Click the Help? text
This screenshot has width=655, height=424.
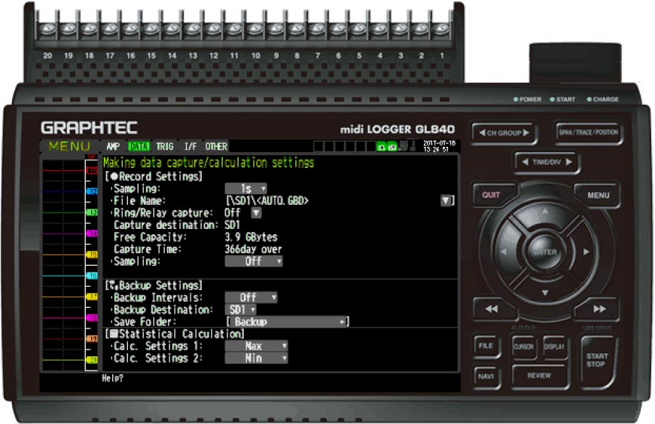(112, 378)
